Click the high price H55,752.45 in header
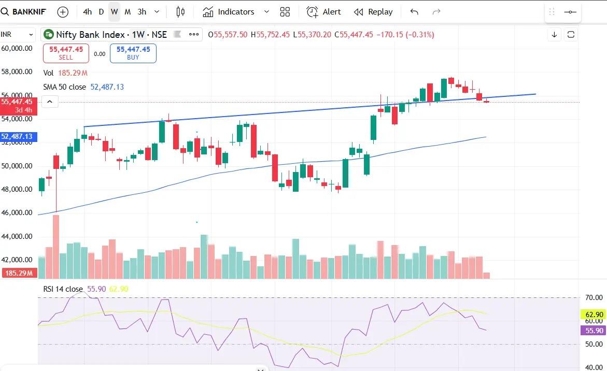The image size is (607, 371). (x=270, y=34)
